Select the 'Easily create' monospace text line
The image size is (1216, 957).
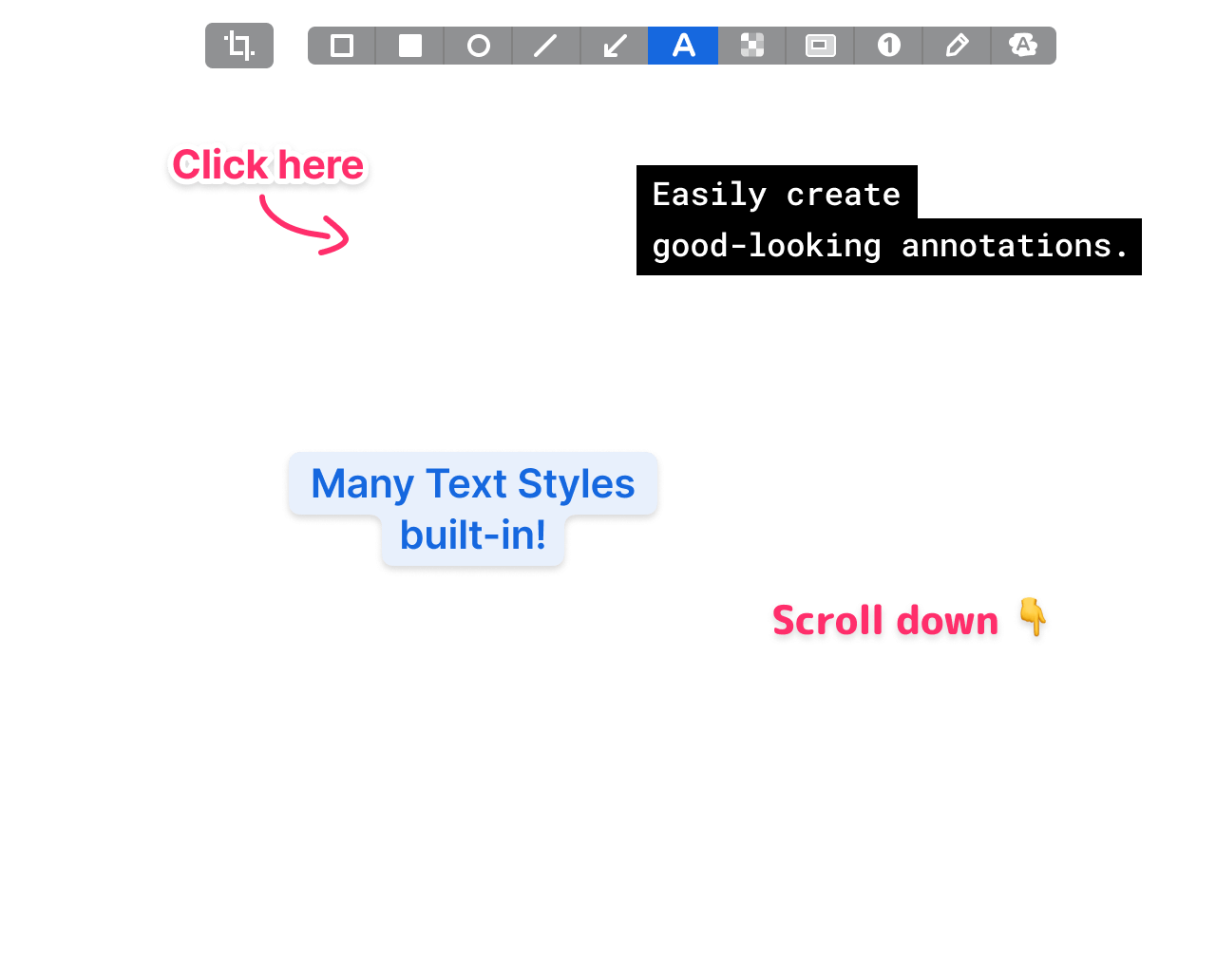click(x=775, y=195)
